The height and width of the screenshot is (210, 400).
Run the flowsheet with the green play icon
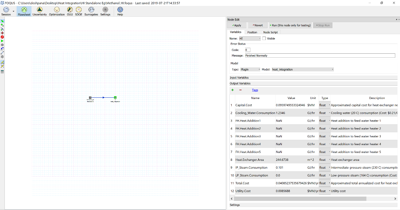pos(2,41)
